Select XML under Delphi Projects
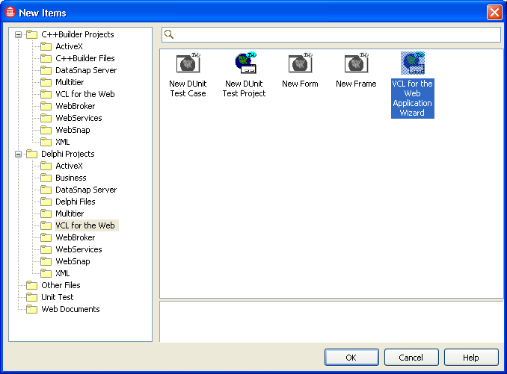Viewport: 507px width, 374px height. tap(62, 273)
